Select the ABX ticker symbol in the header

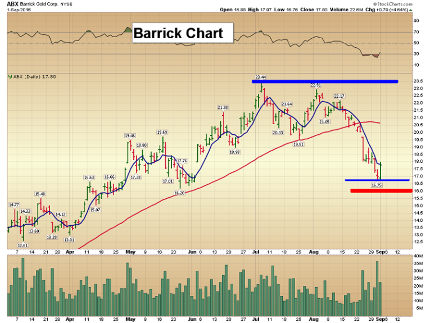point(12,4)
